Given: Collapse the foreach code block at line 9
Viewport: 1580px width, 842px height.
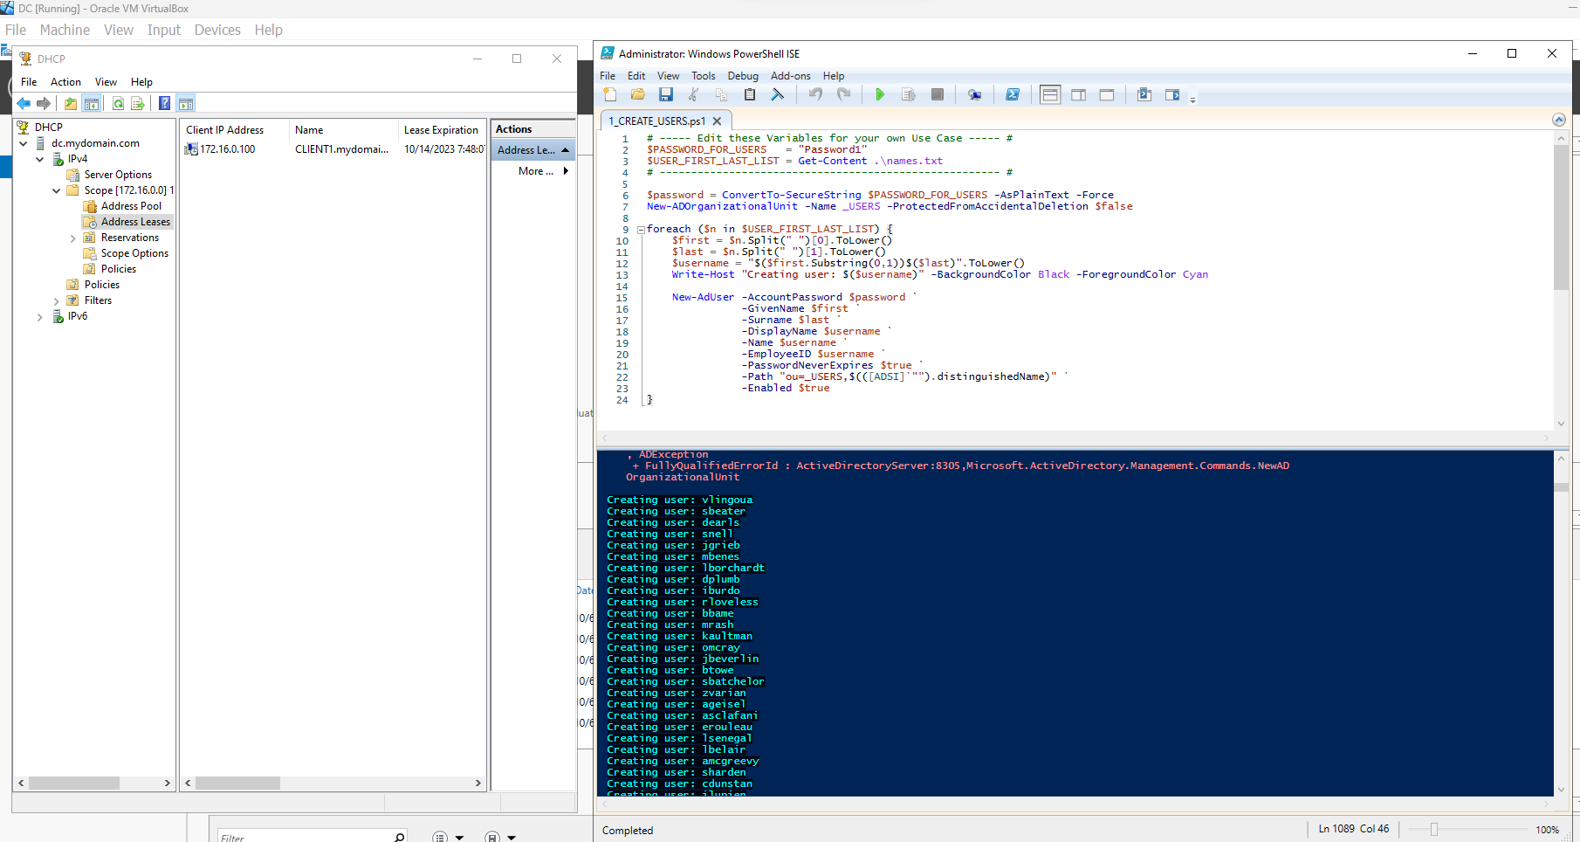Looking at the screenshot, I should [x=641, y=230].
